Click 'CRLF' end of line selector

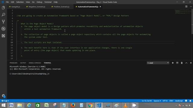171,101
